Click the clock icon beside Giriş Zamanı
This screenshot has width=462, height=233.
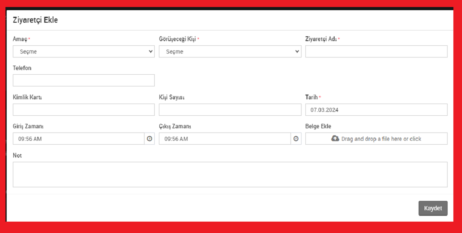[x=149, y=139]
